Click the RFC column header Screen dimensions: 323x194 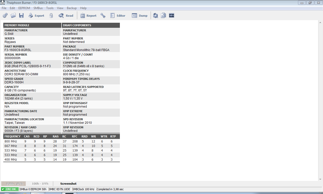pyautogui.click(x=75, y=136)
